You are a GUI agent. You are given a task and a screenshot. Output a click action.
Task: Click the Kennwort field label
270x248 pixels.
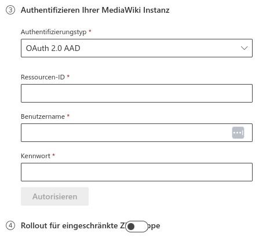coord(35,156)
